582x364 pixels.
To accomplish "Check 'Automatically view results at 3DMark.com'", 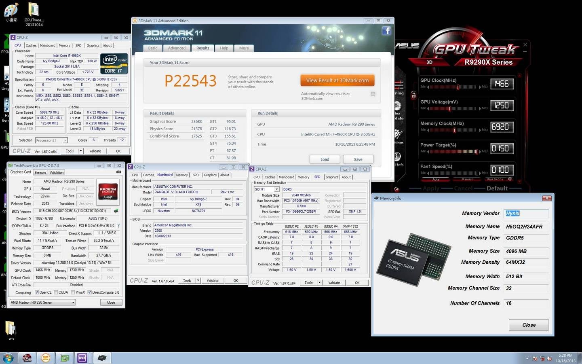I will pos(373,93).
